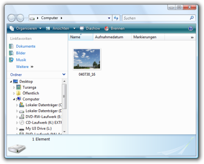204x164 pixels.
Task: Click the forward navigation arrow button
Action: (x=20, y=18)
